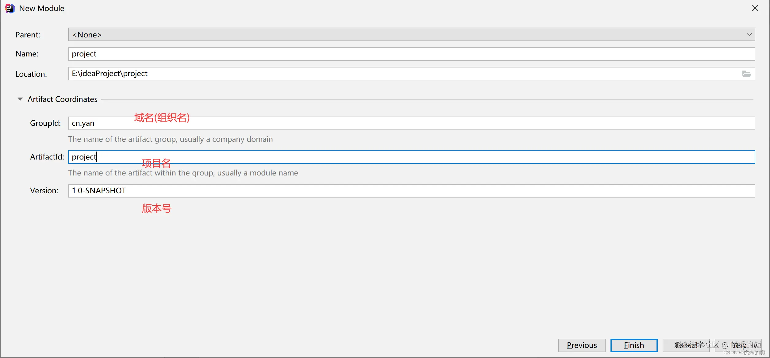The width and height of the screenshot is (770, 358).
Task: Click the red 版本号 annotation text
Action: [x=156, y=209]
